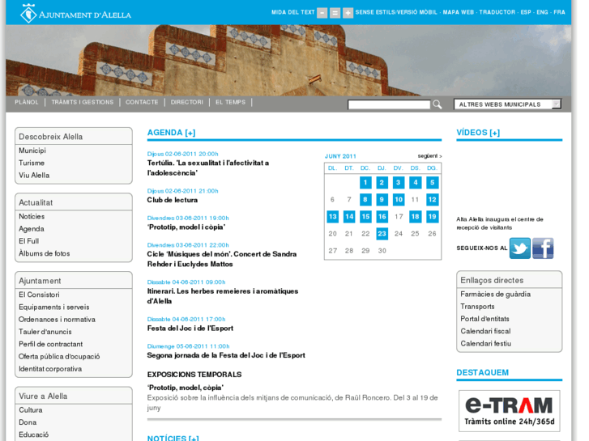Open Calendari festiu link

pyautogui.click(x=485, y=344)
